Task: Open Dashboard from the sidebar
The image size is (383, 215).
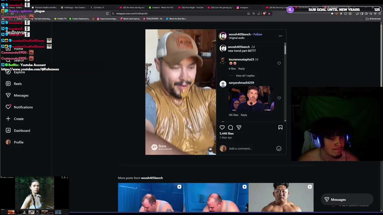Action: [22, 130]
